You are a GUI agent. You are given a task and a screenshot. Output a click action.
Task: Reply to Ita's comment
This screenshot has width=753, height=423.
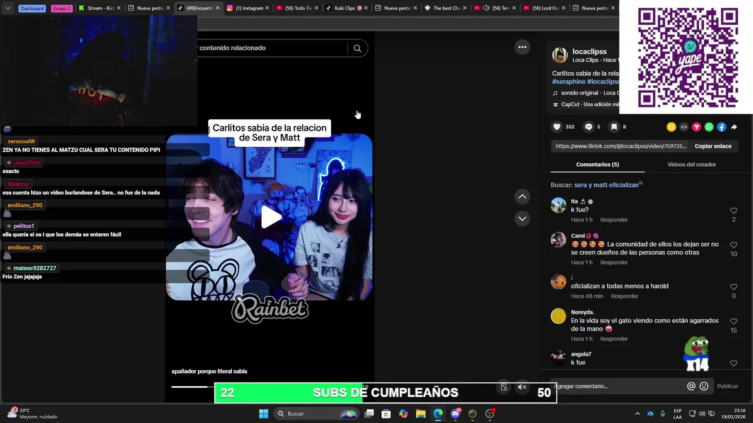tap(614, 220)
